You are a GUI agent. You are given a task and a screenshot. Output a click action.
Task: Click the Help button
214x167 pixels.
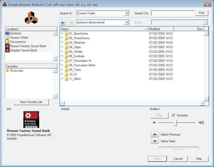(199, 159)
